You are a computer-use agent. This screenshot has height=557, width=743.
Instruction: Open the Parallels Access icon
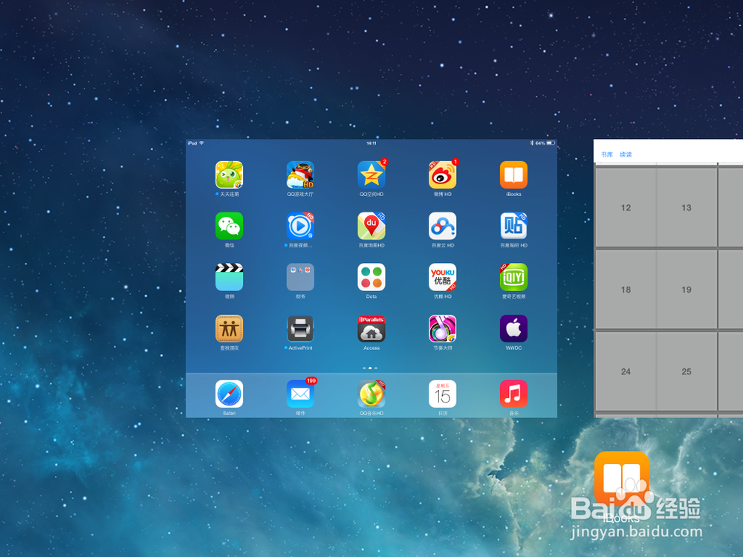click(x=371, y=329)
